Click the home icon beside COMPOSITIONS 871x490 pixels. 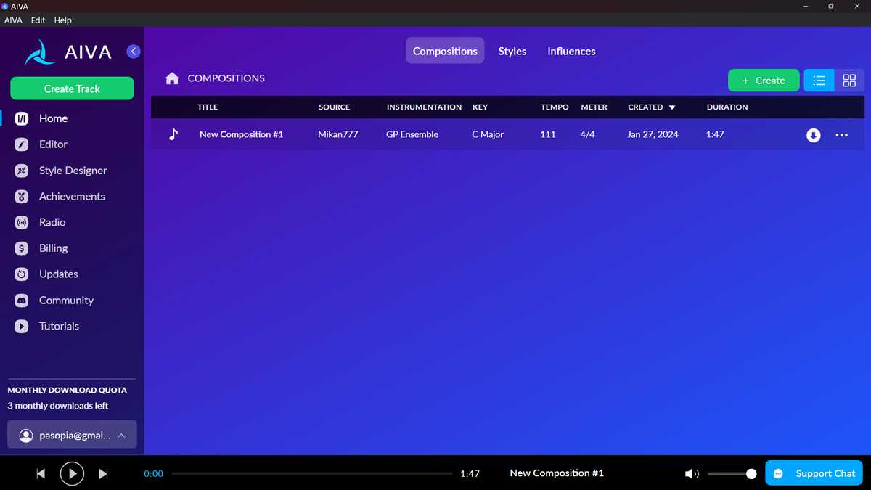coord(172,78)
